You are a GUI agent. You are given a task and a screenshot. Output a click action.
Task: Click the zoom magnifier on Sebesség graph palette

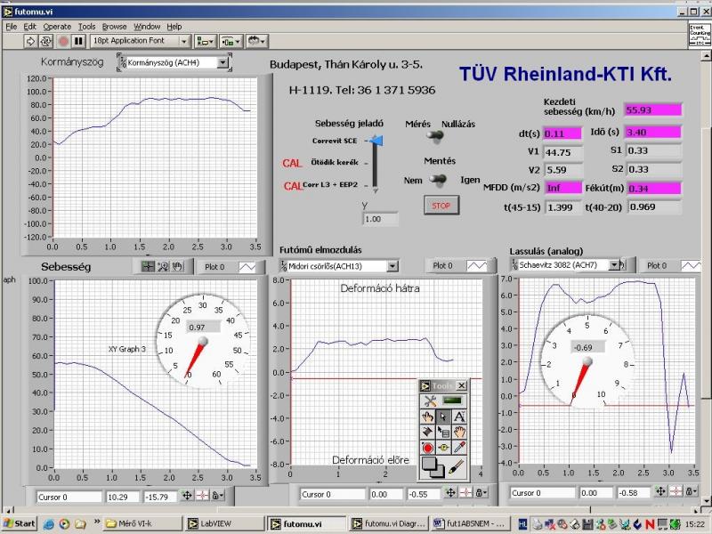[x=163, y=266]
